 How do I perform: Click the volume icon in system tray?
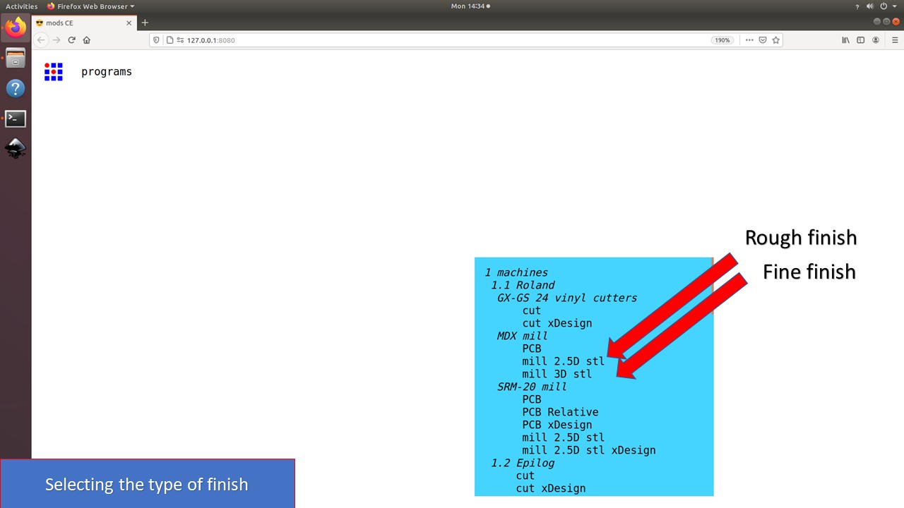(870, 6)
